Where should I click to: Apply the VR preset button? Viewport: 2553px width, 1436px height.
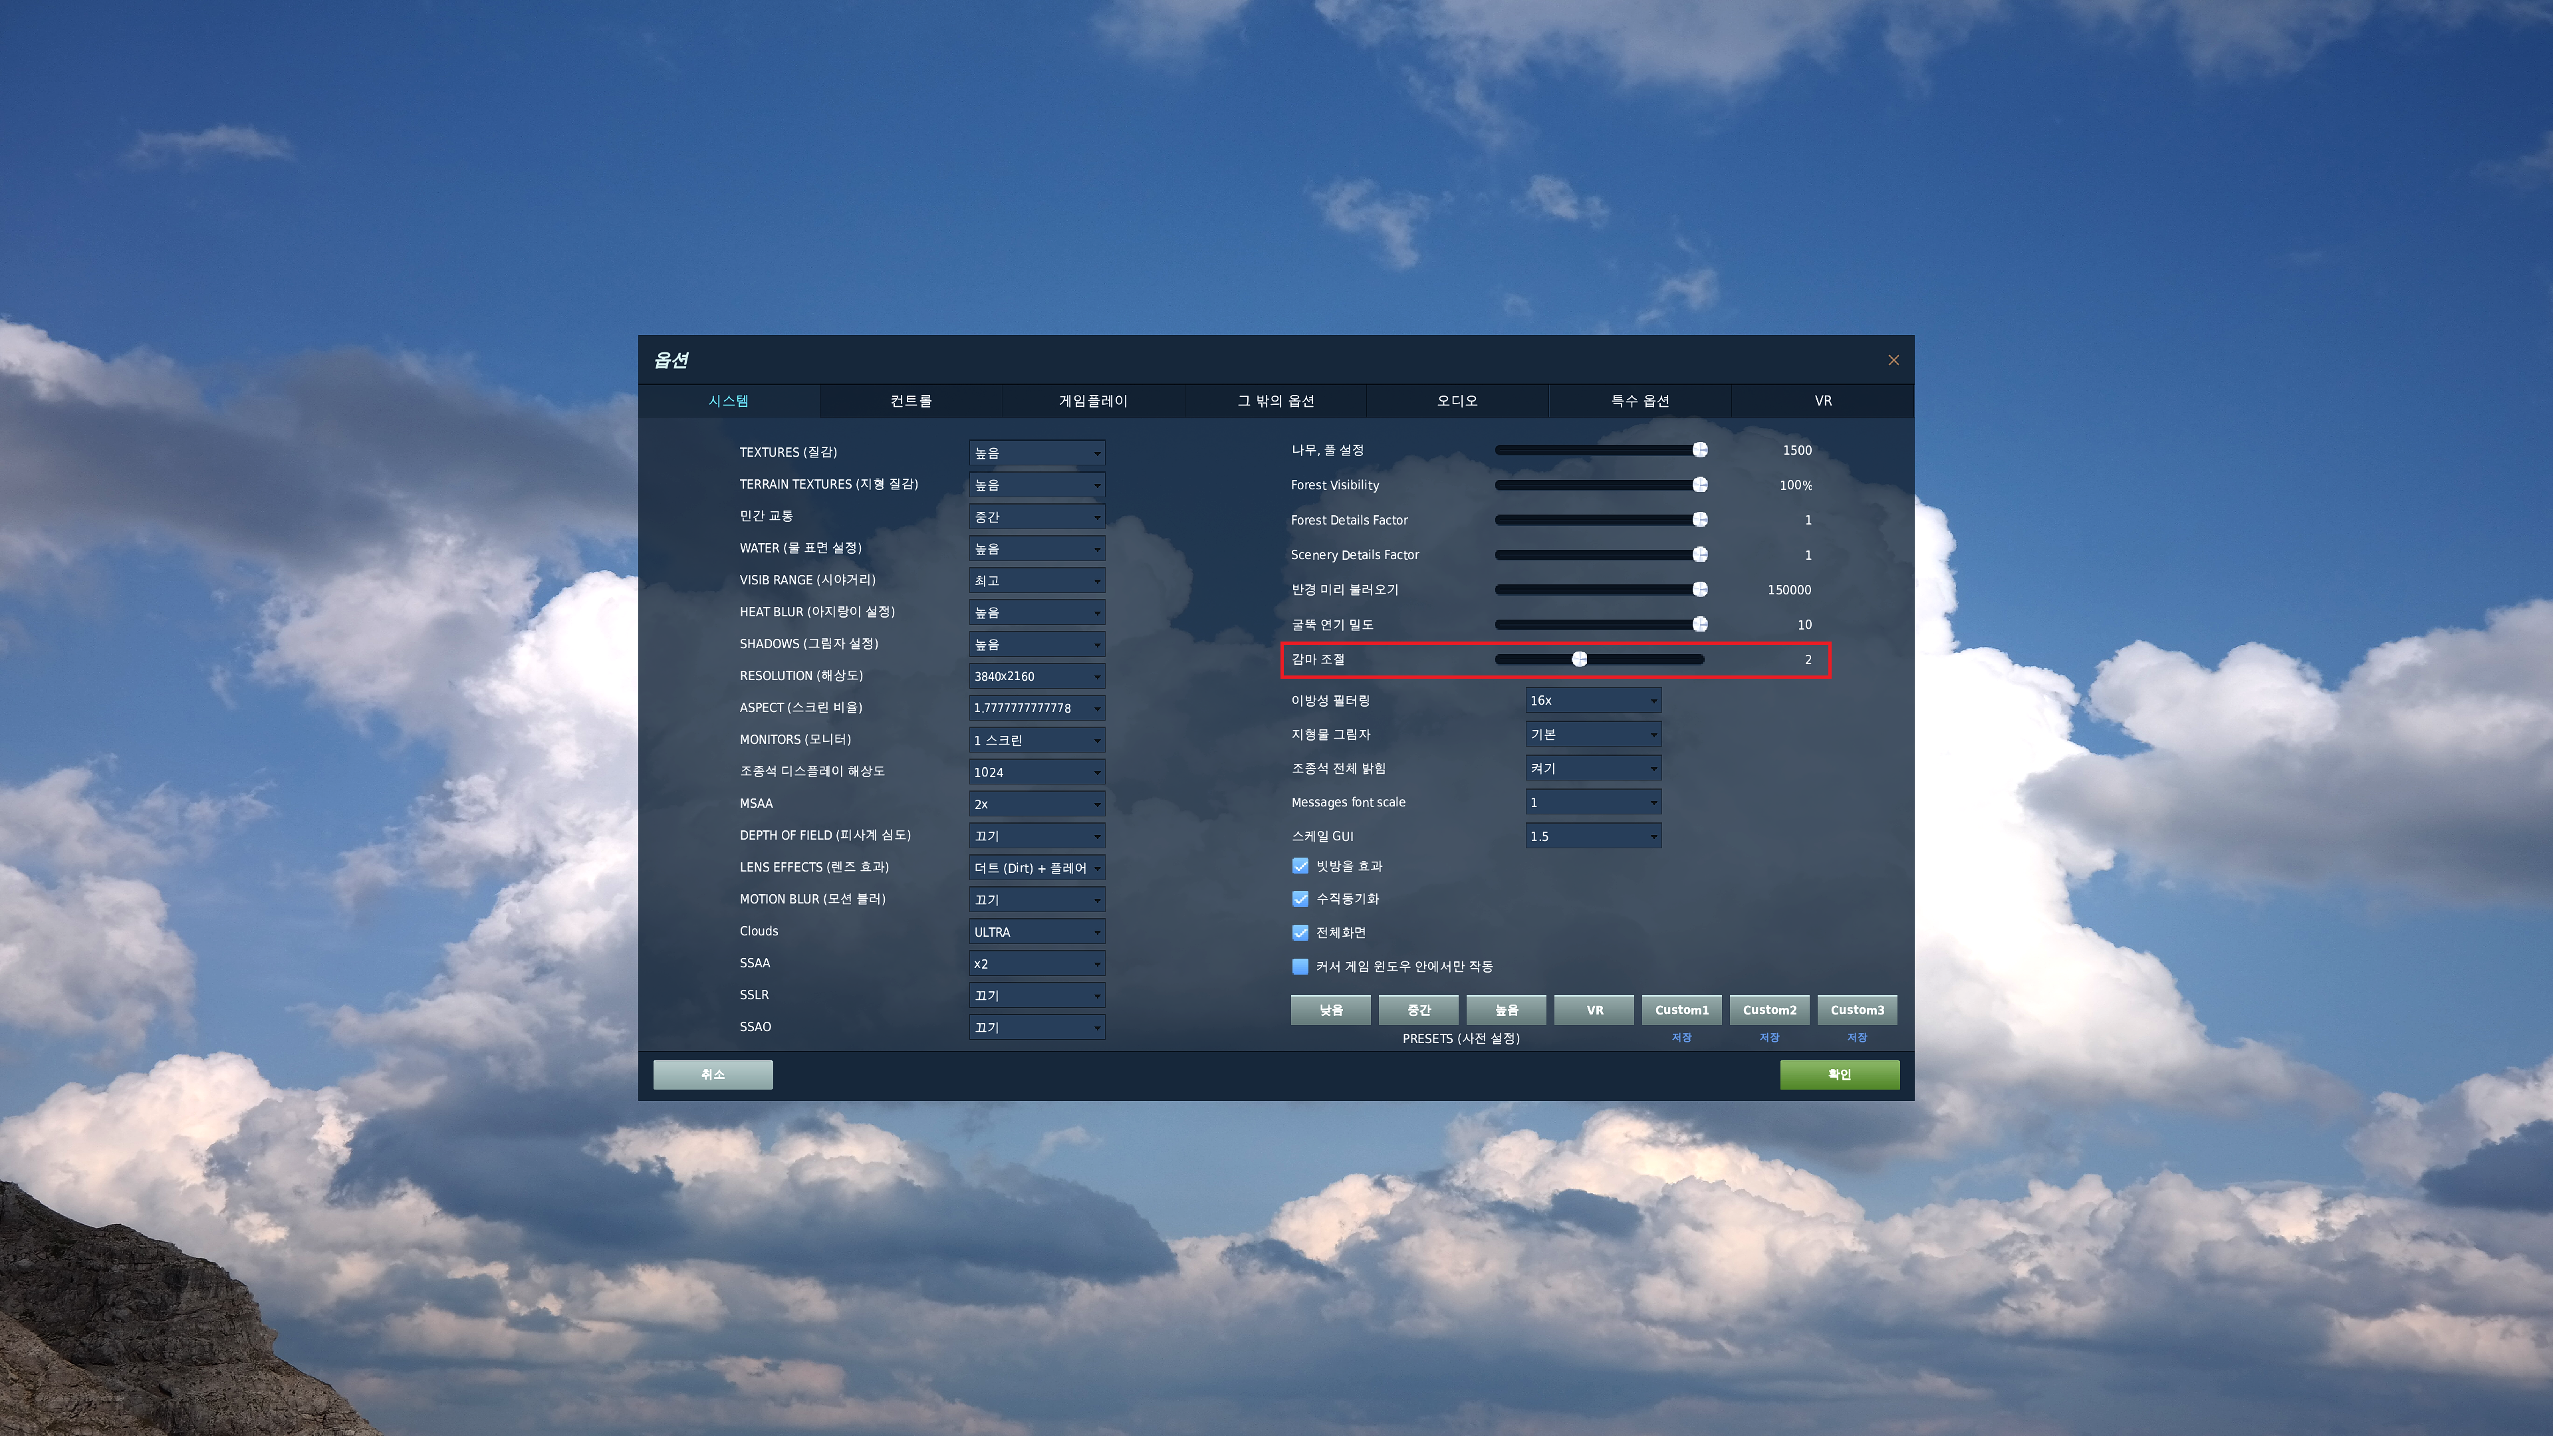1594,1010
